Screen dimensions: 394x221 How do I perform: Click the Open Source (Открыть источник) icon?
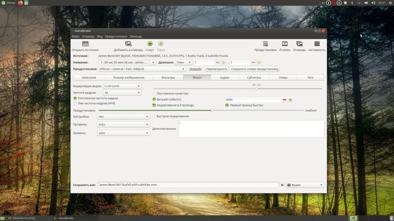click(x=85, y=44)
